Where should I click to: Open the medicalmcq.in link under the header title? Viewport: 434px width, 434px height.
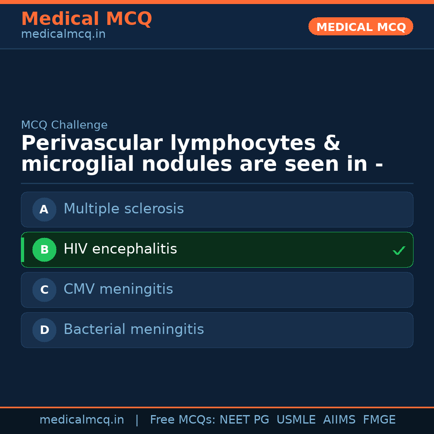point(63,35)
